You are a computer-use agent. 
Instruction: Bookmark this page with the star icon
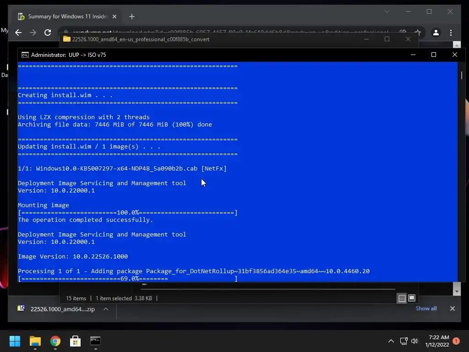418,33
